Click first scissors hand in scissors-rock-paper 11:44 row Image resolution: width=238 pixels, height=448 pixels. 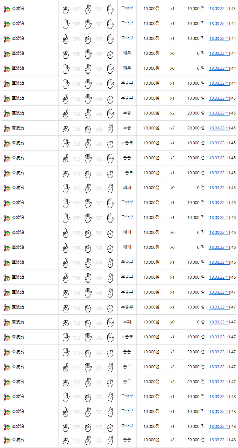point(66,39)
